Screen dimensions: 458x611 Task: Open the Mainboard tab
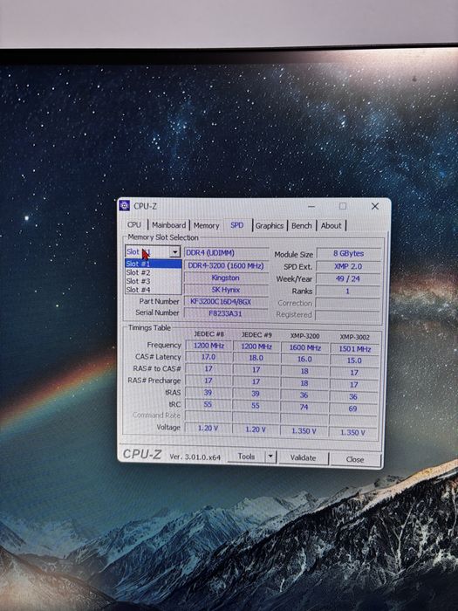pos(168,225)
